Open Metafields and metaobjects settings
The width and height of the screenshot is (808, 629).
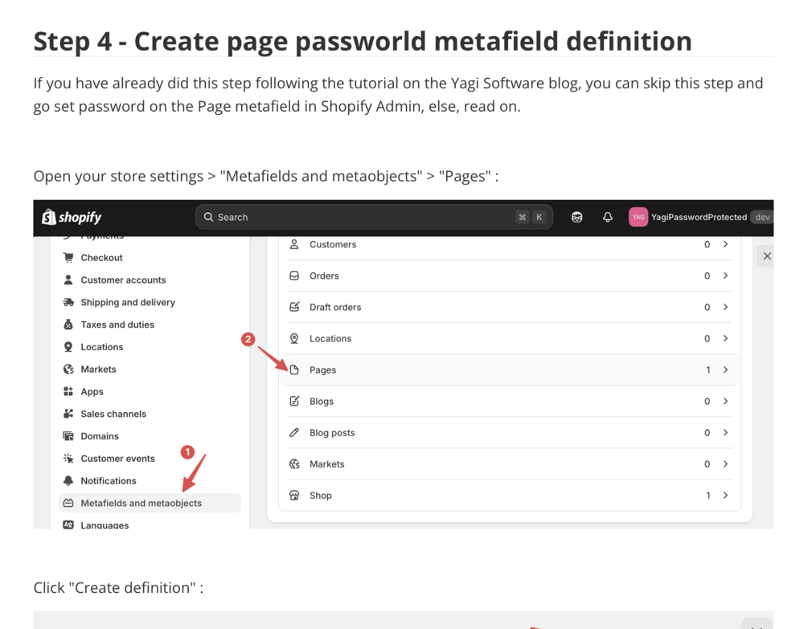pos(142,503)
